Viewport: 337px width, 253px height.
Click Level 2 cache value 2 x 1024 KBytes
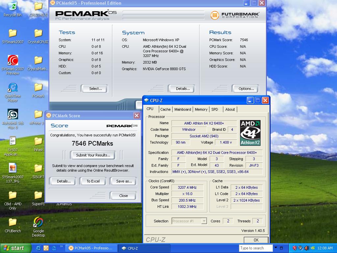tap(246, 200)
